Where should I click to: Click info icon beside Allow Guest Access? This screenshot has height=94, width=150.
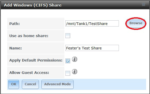click(75, 72)
